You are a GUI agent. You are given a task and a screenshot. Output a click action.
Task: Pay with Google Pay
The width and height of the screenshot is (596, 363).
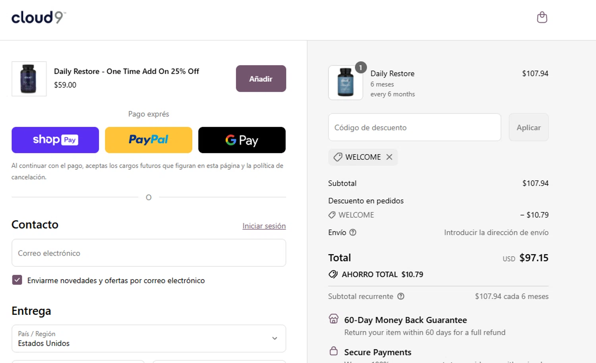point(242,140)
